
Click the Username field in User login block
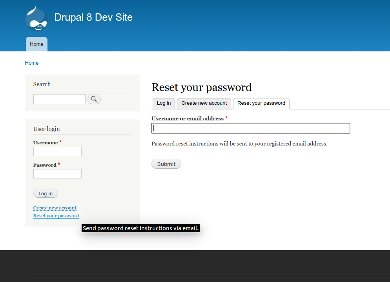(x=57, y=151)
